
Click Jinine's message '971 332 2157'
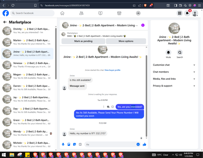[x=88, y=133]
